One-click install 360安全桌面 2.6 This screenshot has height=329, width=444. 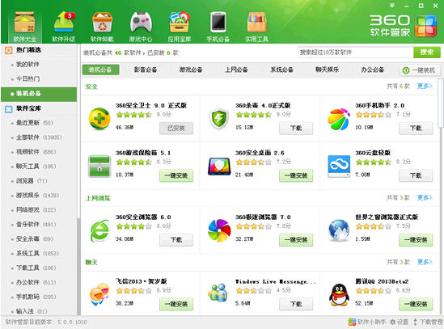(x=296, y=175)
